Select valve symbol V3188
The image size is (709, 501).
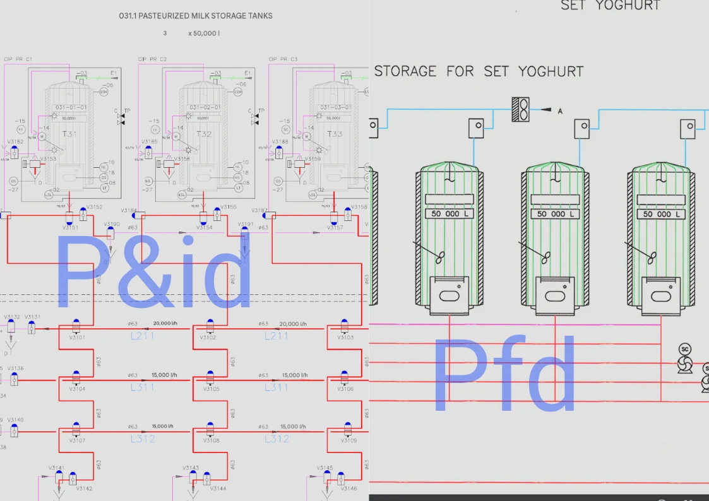(x=279, y=152)
